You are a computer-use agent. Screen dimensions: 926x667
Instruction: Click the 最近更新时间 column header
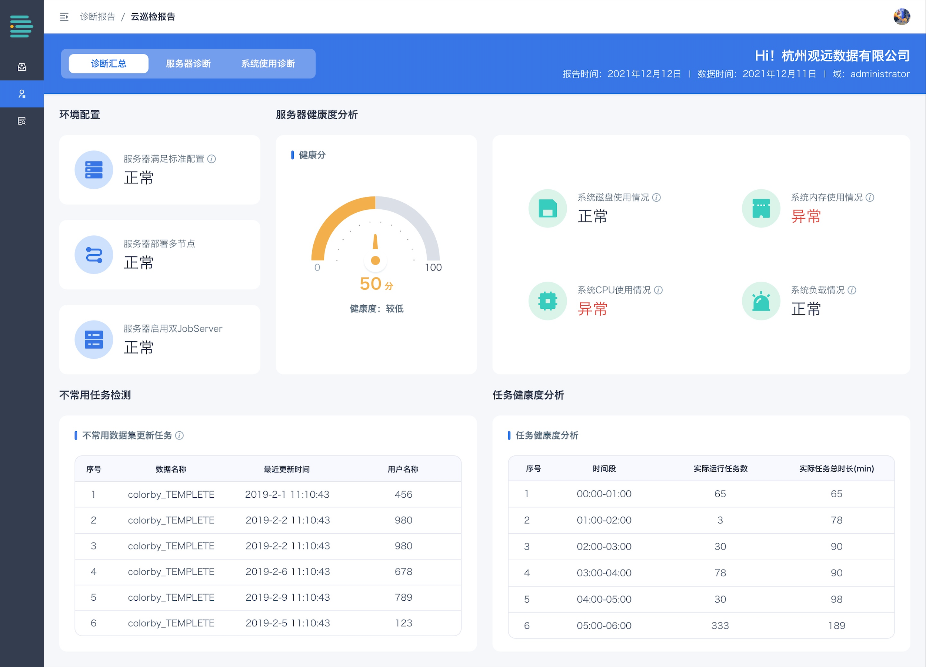pyautogui.click(x=287, y=469)
